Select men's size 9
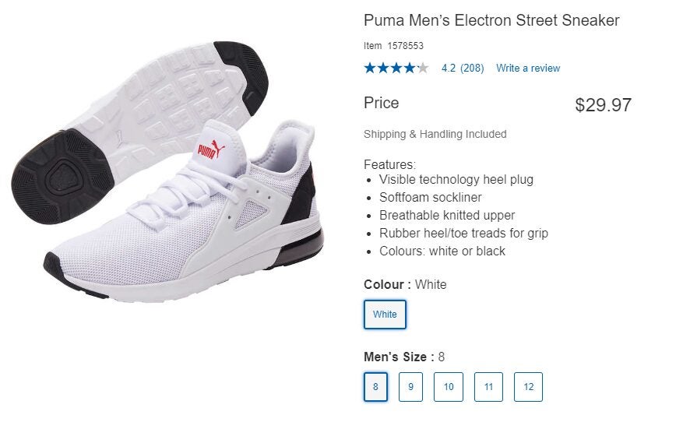 (x=410, y=387)
